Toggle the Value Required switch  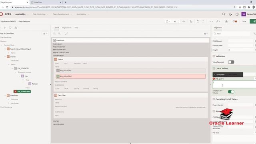[x=231, y=62]
